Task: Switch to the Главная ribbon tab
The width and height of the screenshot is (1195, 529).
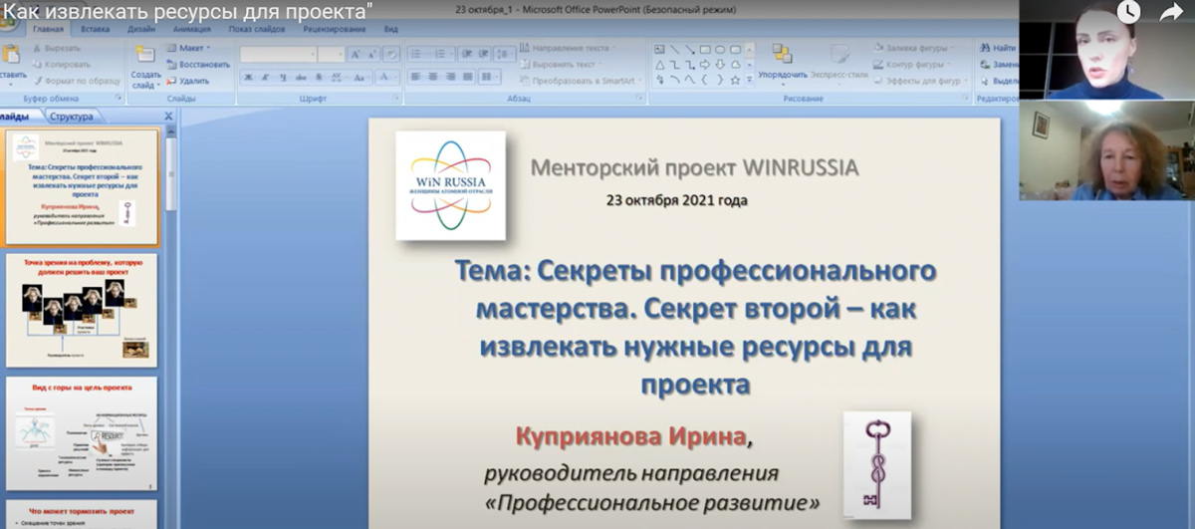Action: click(x=48, y=29)
